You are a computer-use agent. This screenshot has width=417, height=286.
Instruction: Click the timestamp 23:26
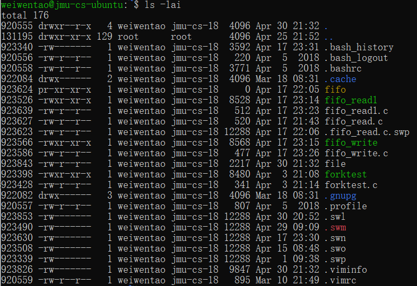[x=306, y=154]
